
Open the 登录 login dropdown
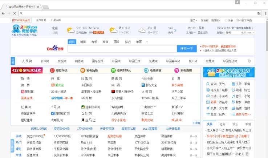coord(194,20)
